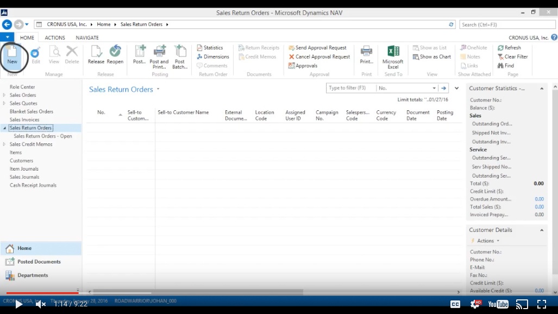Open the Sales Return Orders title dropdown
This screenshot has width=558, height=314.
point(158,89)
